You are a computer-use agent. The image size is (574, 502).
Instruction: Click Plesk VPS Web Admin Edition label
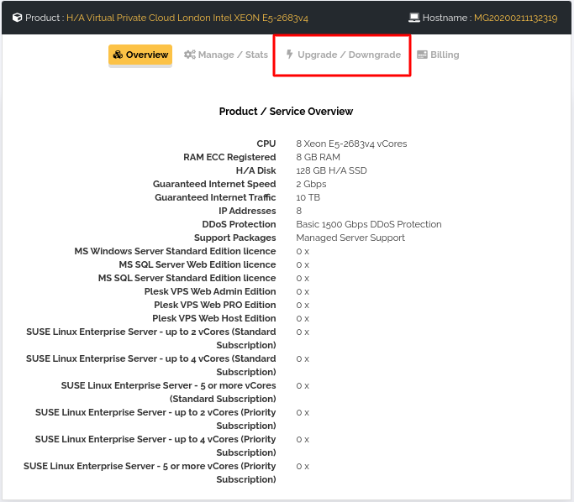pyautogui.click(x=210, y=291)
